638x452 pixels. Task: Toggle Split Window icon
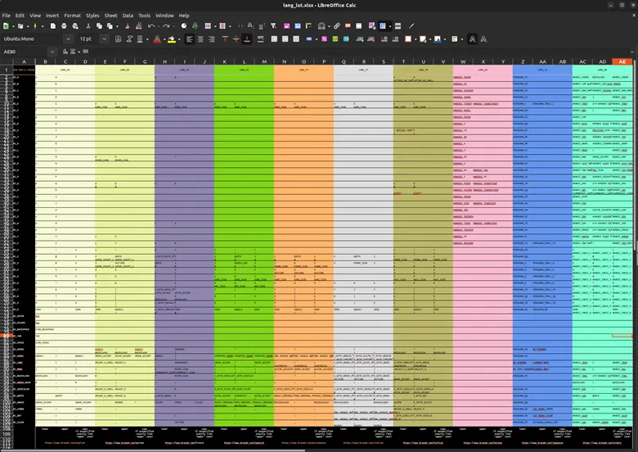(398, 26)
